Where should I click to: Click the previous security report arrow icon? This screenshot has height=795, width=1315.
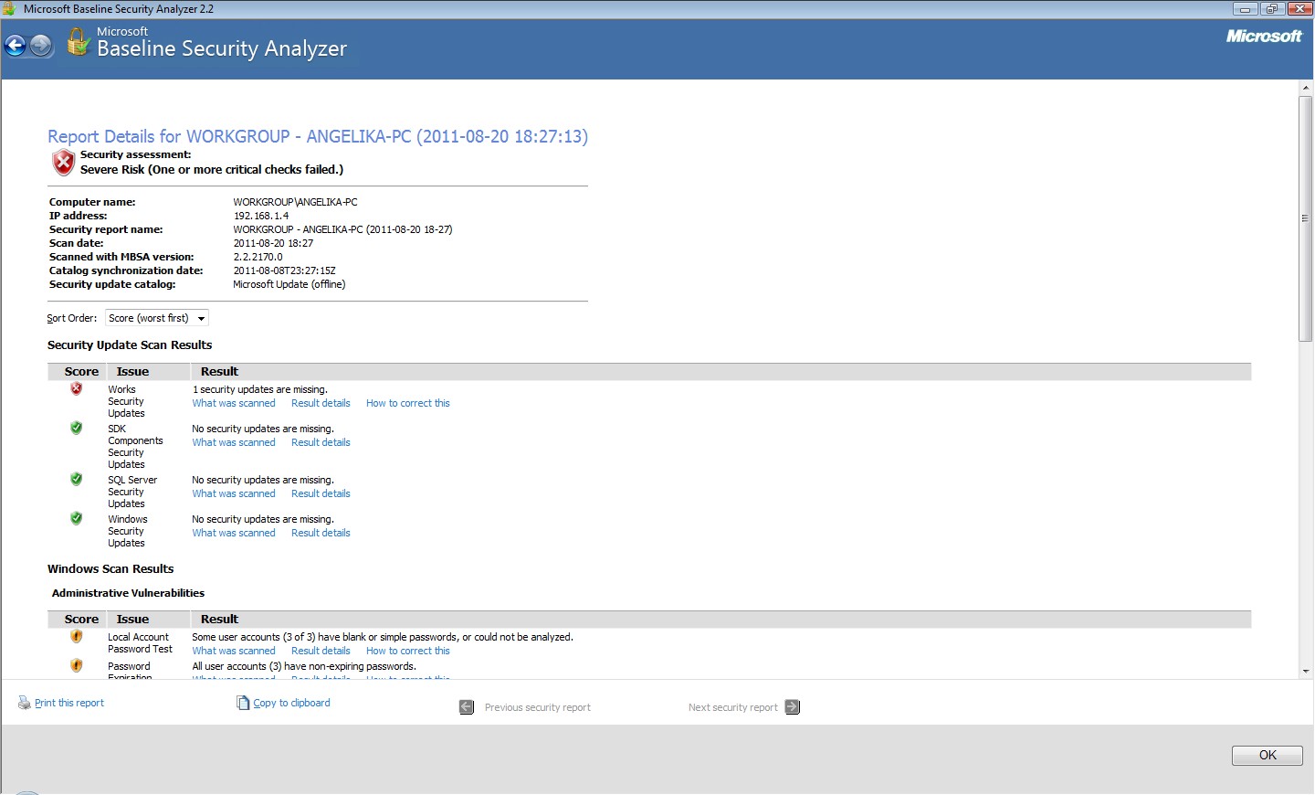click(467, 707)
